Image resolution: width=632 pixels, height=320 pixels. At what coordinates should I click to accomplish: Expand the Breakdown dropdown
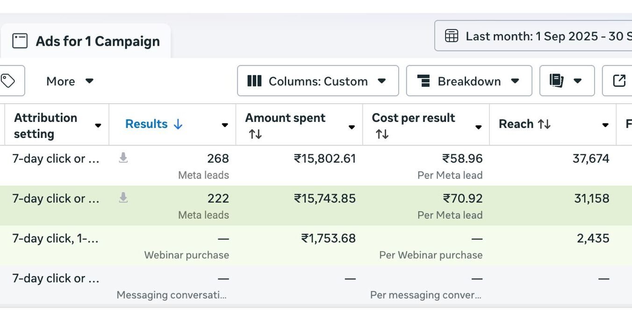point(468,81)
